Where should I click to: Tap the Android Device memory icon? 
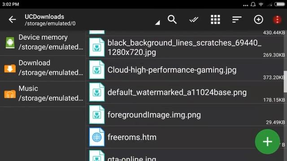10,42
